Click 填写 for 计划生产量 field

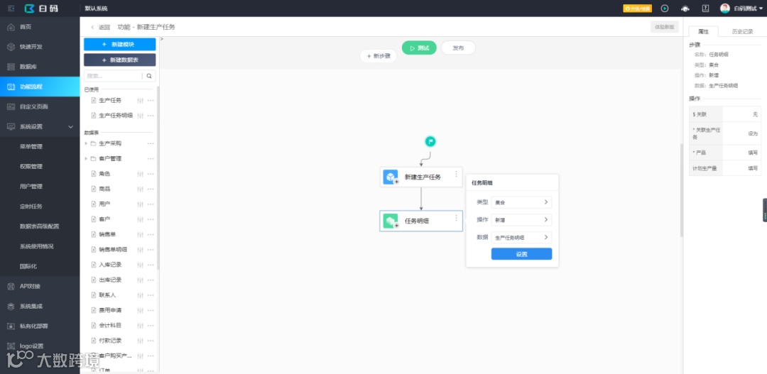pyautogui.click(x=752, y=168)
